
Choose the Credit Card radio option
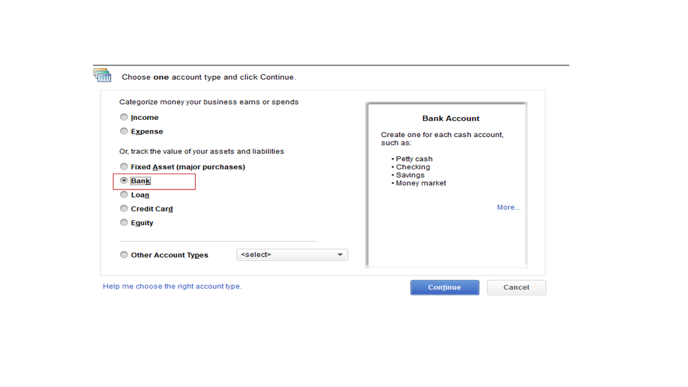pos(124,209)
